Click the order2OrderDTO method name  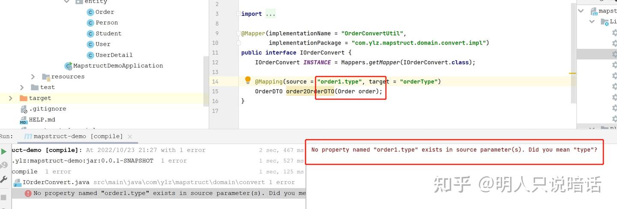click(x=310, y=91)
